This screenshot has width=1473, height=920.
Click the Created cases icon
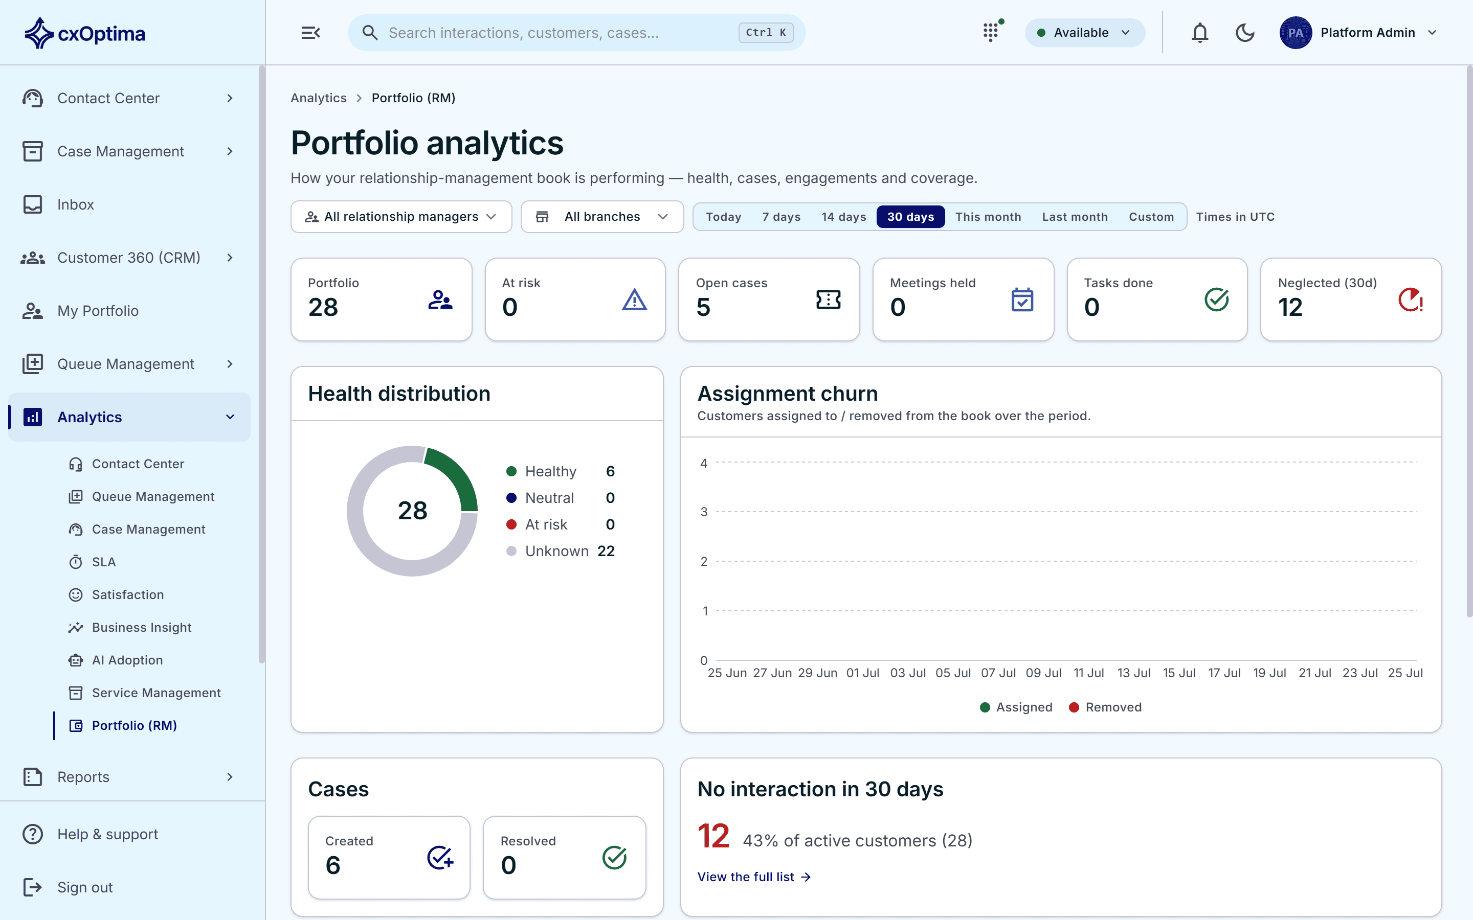click(440, 858)
